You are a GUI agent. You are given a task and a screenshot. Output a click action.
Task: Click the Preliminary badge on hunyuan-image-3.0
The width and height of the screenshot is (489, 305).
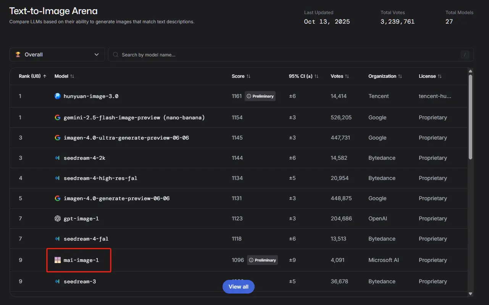260,96
